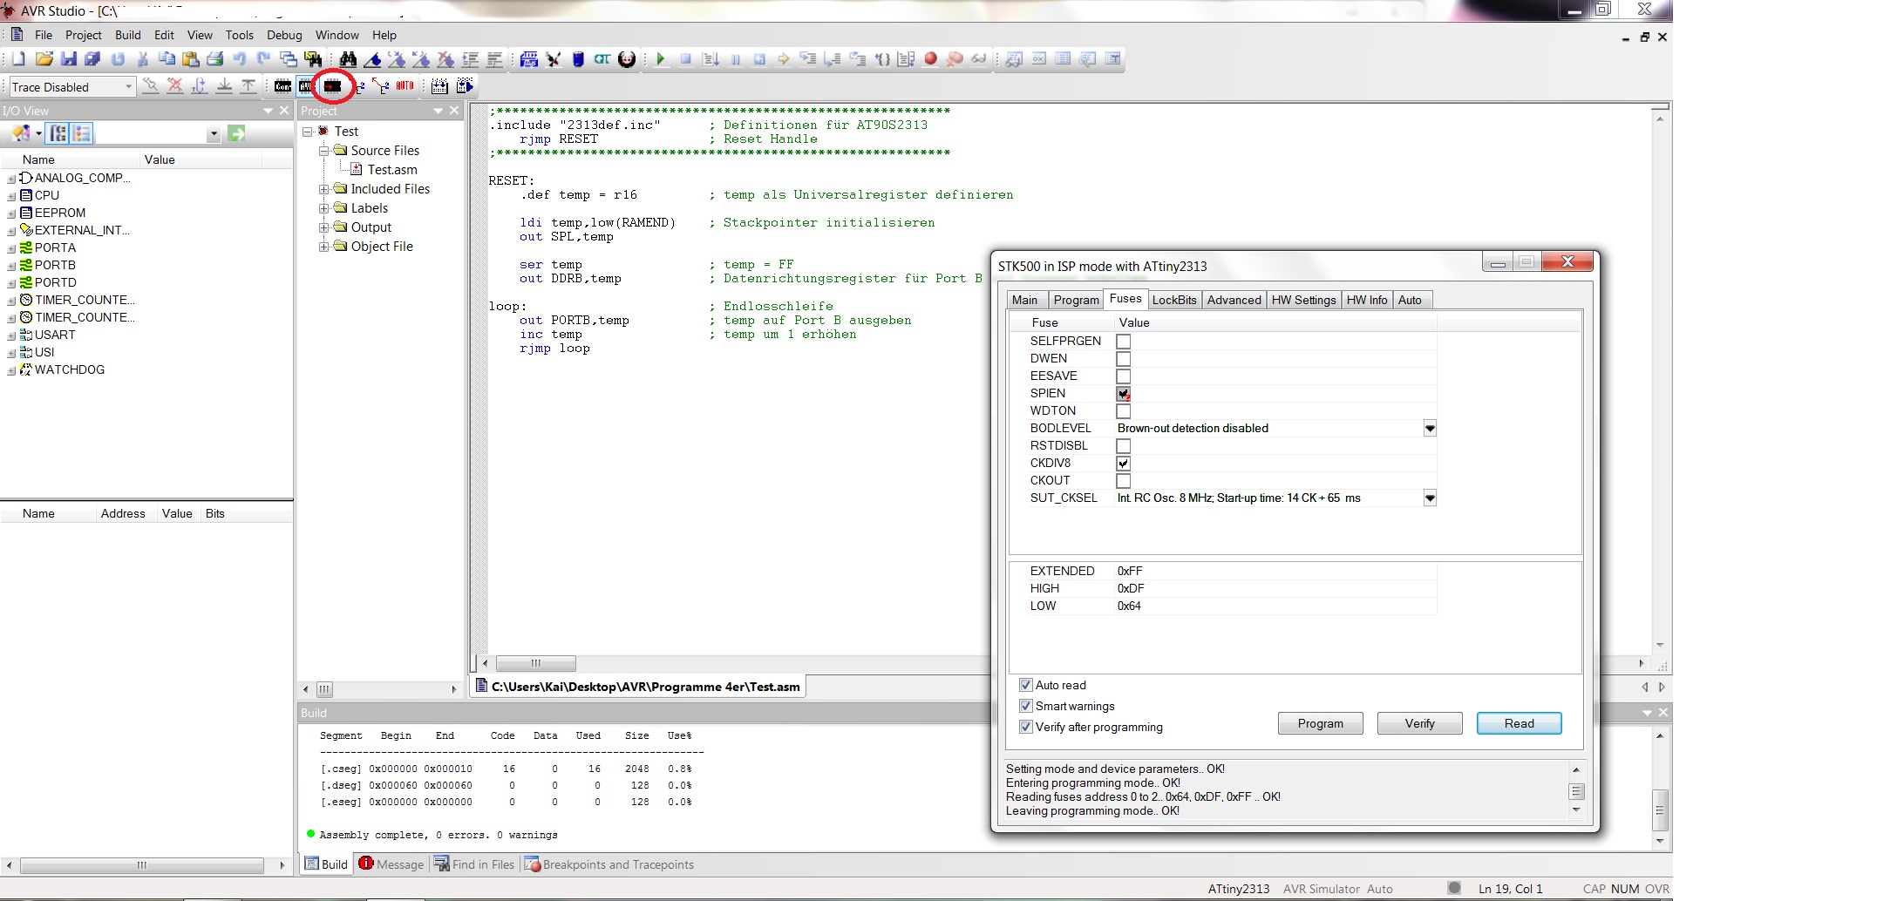This screenshot has height=901, width=1897.
Task: Switch to the Program tab in STK500 dialog
Action: 1076,300
